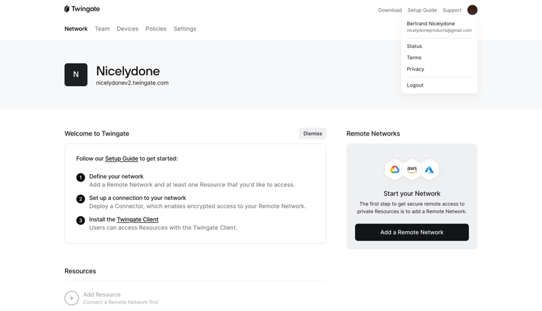This screenshot has width=542, height=311.
Task: Click the Nicelydone network title
Action: 128,71
